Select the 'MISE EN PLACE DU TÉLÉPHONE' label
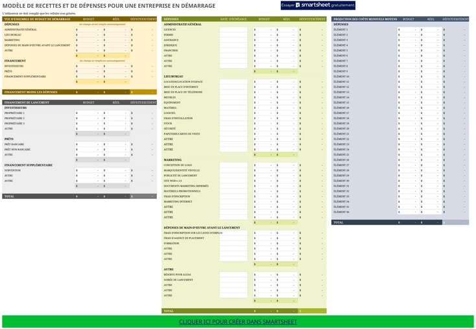Image resolution: width=476 pixels, height=329 pixels. point(183,92)
